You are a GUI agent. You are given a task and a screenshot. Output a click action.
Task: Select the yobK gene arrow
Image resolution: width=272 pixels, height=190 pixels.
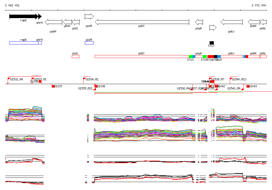[x=254, y=22]
